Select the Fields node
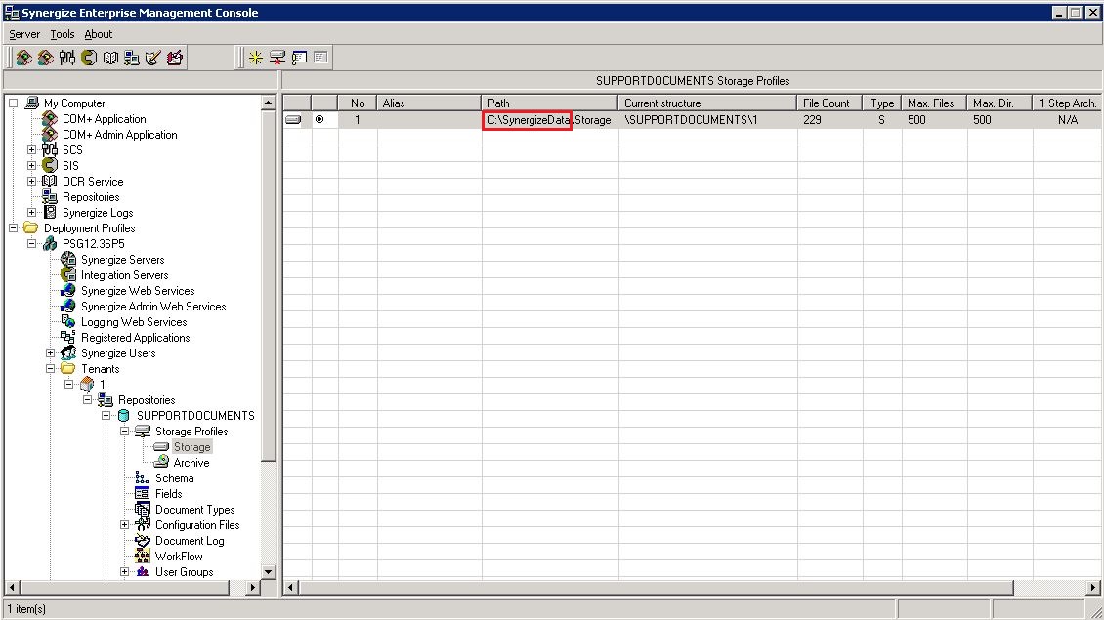The height and width of the screenshot is (620, 1104). point(168,494)
